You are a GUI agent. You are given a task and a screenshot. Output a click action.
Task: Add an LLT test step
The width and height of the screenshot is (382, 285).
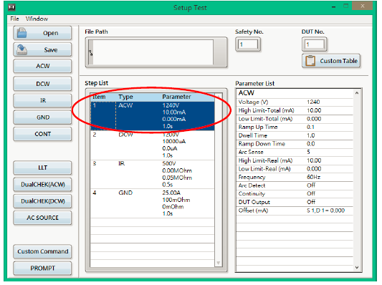tap(42, 168)
